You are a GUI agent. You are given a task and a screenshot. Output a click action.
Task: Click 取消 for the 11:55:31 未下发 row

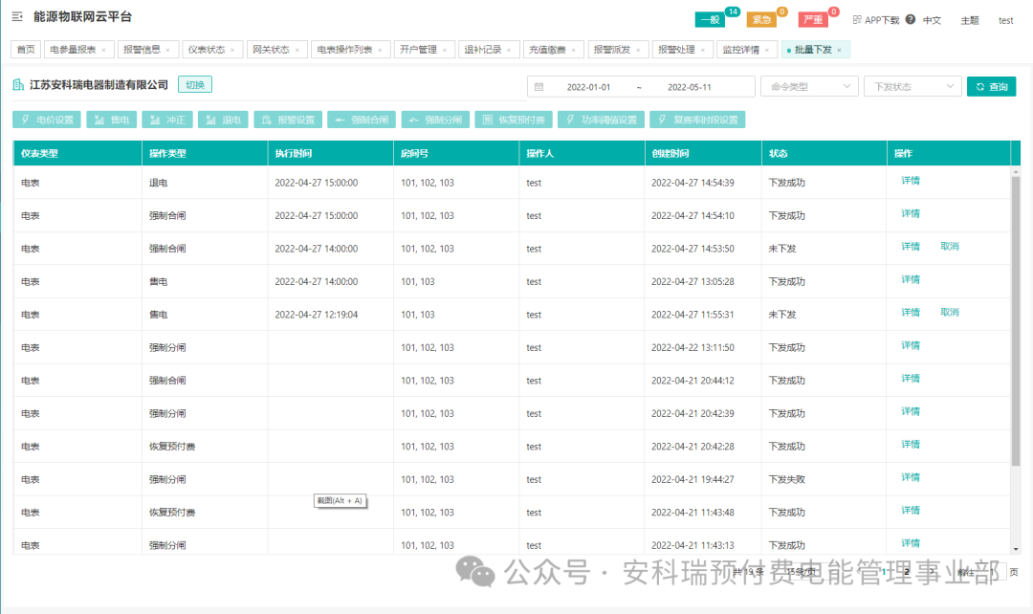click(950, 313)
